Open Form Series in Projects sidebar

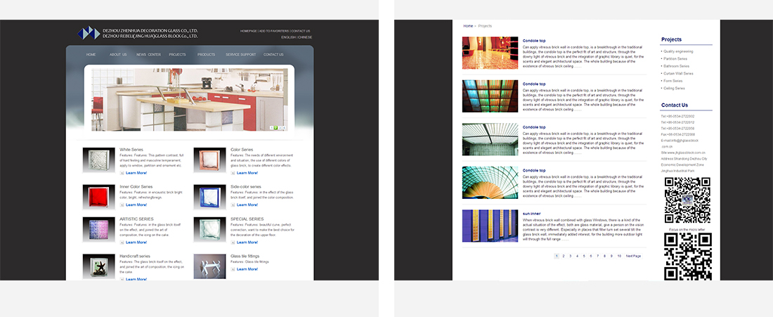[673, 81]
